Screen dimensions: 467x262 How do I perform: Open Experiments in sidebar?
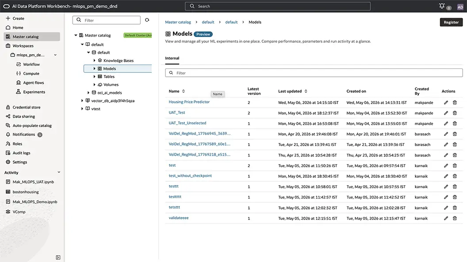(34, 92)
